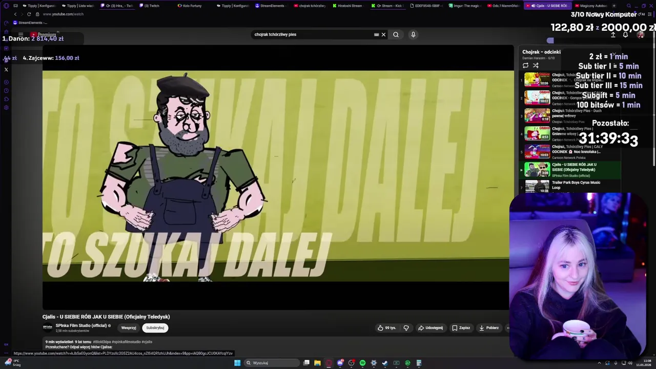The width and height of the screenshot is (656, 369).
Task: Click the video player area to pause
Action: [278, 177]
